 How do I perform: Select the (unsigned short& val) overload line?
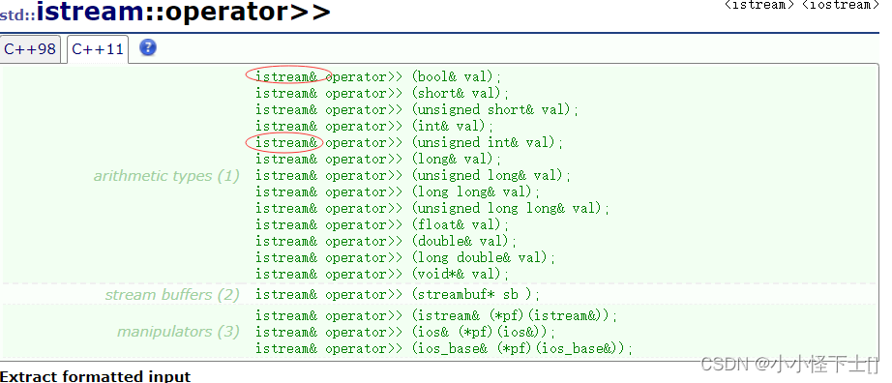(x=417, y=109)
